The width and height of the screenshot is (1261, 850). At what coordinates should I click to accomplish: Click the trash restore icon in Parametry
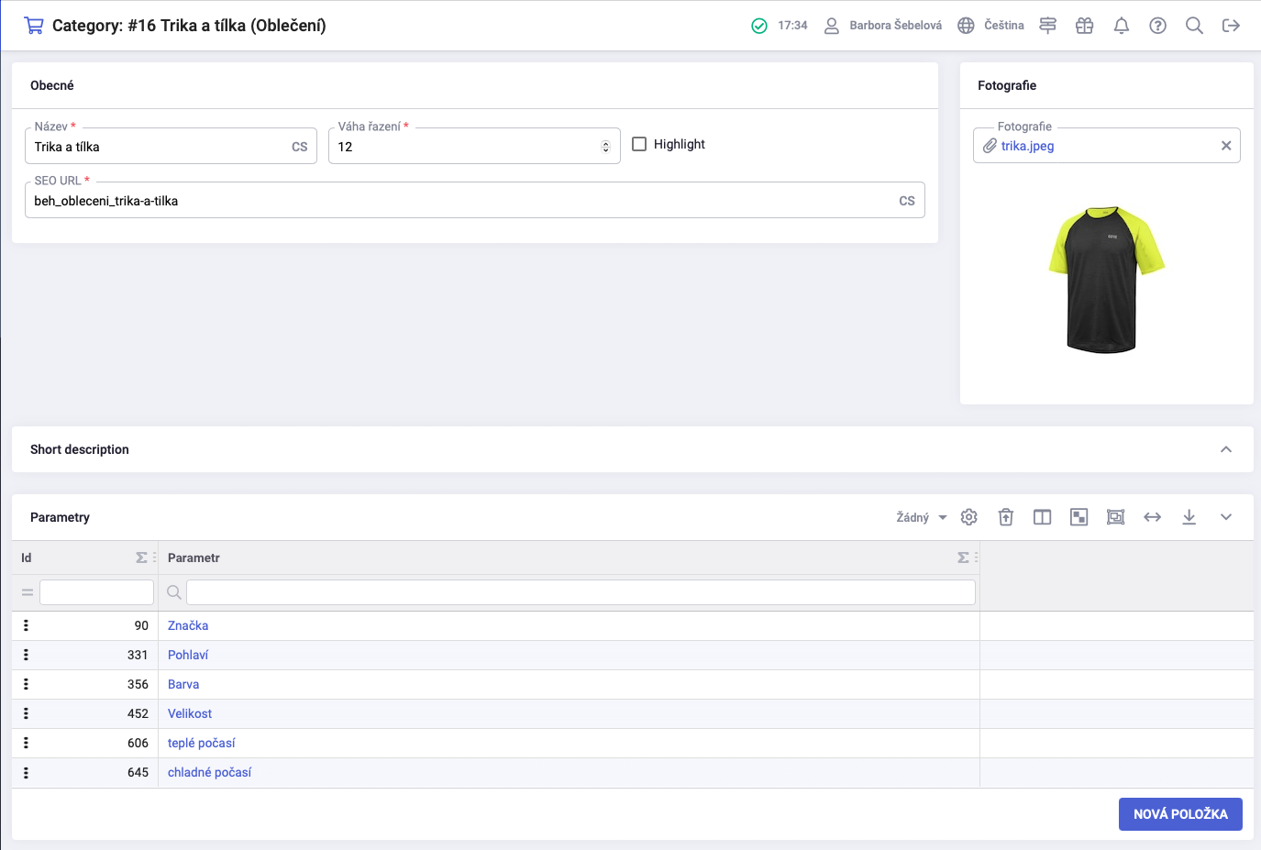[x=1006, y=517]
